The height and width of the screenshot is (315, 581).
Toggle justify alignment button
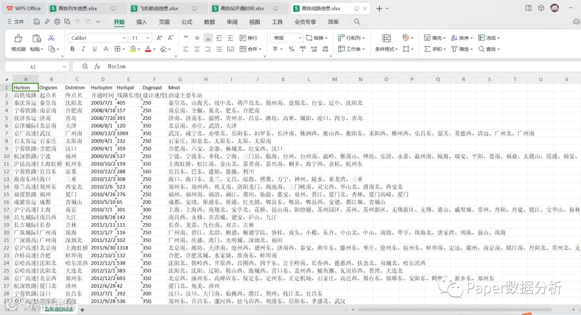tap(219, 49)
